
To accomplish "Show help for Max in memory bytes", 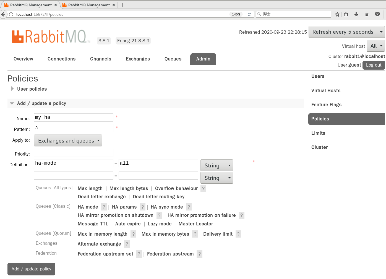I will [195, 234].
